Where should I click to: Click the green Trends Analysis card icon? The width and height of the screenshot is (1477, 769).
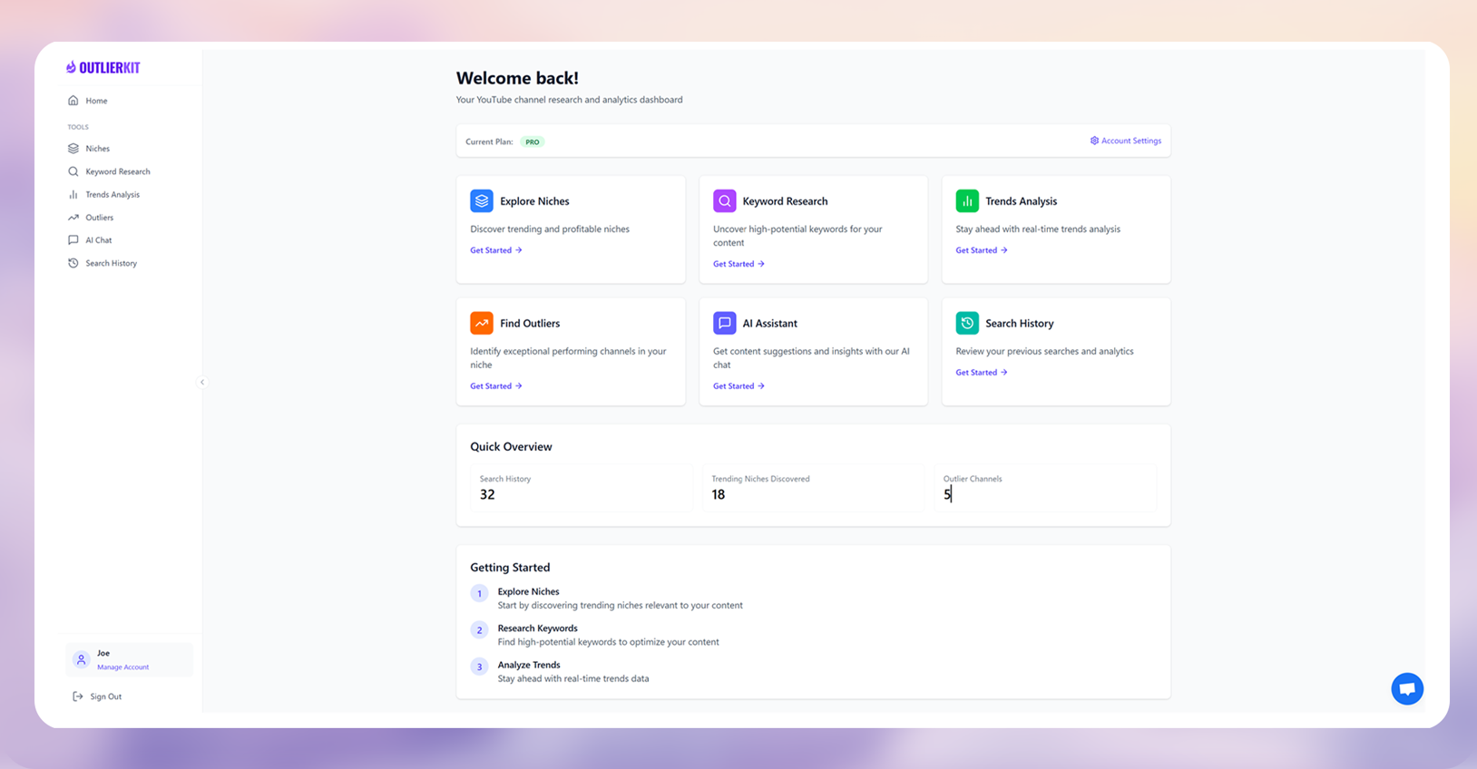pos(967,200)
